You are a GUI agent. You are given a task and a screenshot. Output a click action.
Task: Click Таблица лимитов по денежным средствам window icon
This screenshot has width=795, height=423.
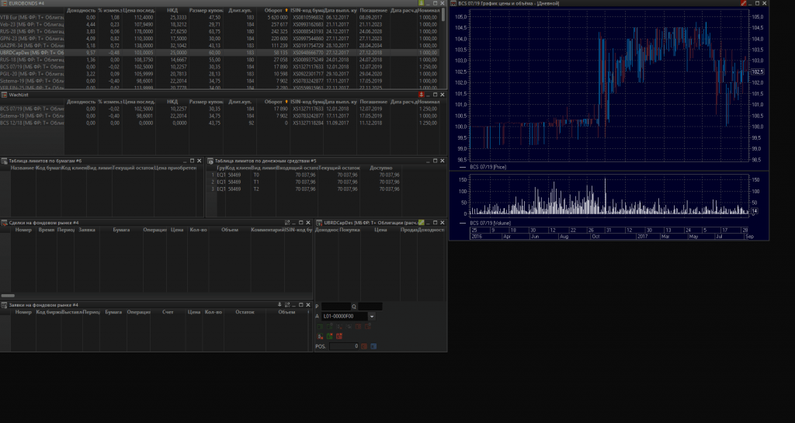pos(210,161)
